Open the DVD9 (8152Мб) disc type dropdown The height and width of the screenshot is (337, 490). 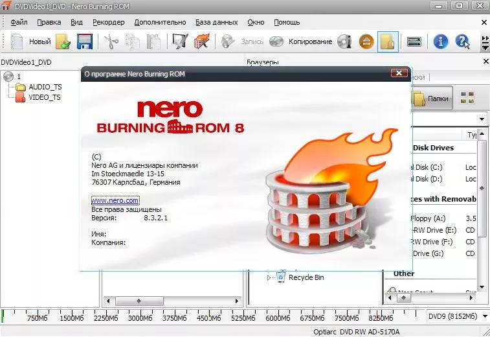click(485, 316)
